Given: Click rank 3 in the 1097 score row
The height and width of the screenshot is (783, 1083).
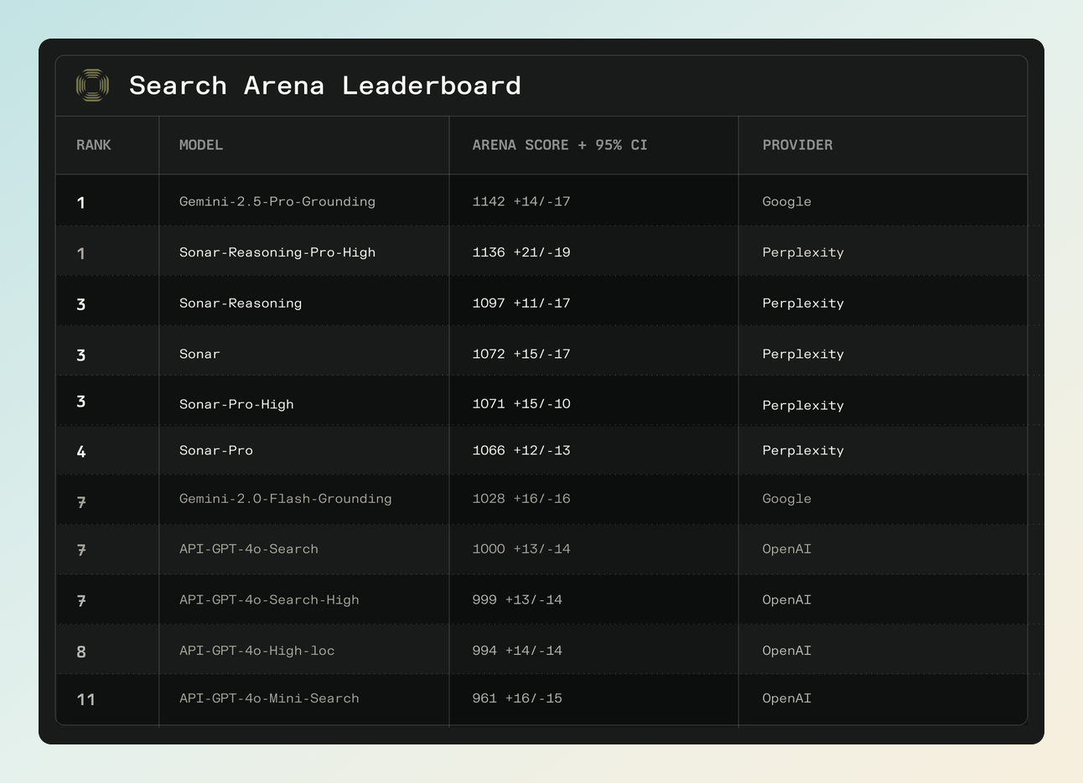Looking at the screenshot, I should coord(80,304).
